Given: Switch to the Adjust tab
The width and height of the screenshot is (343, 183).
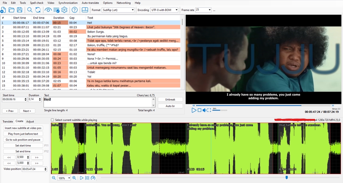Looking at the screenshot, I should coord(30,121).
